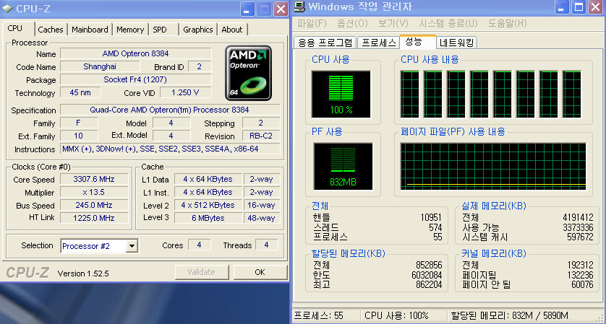606x324 pixels.
Task: Open the 파일(F) menu
Action: (312, 24)
